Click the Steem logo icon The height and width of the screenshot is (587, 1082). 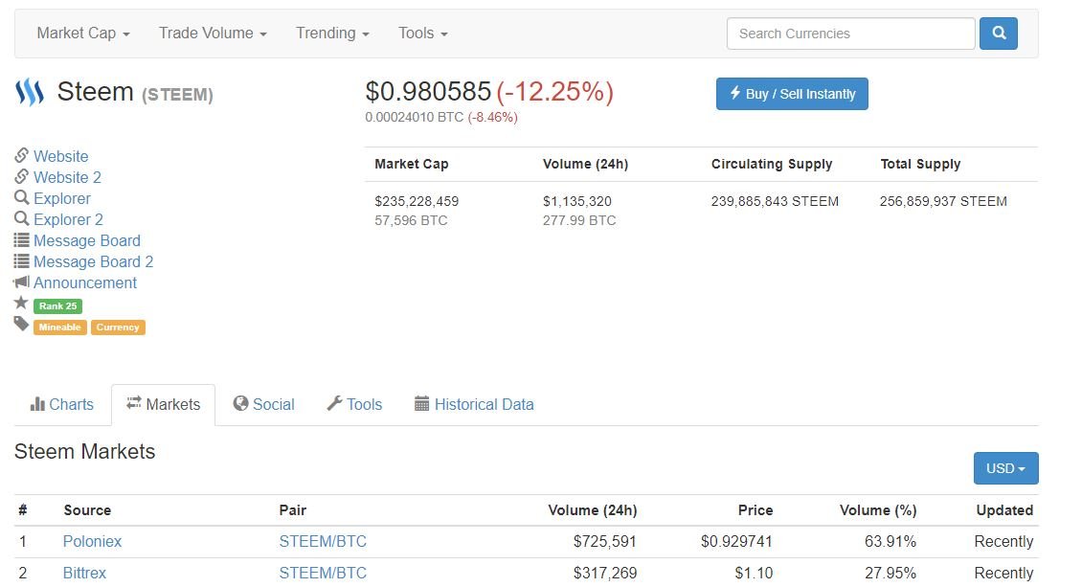click(x=30, y=92)
